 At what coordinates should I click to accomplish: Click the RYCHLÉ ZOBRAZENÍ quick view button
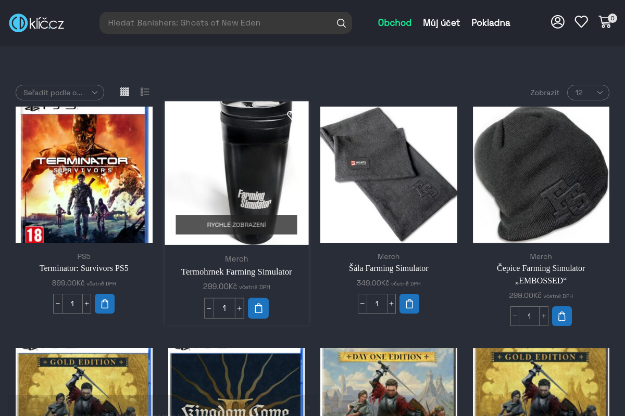[236, 225]
